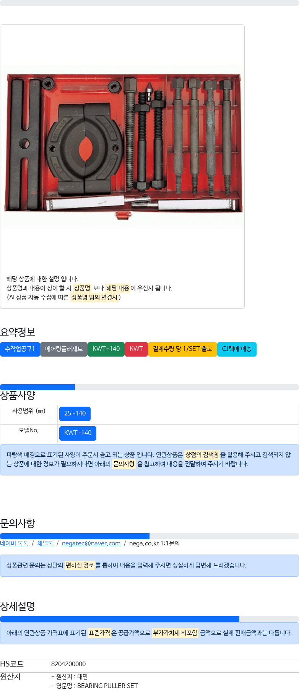299x691 pixels.
Task: Click the highlighted 문의사항 text in notice
Action: pos(123,464)
